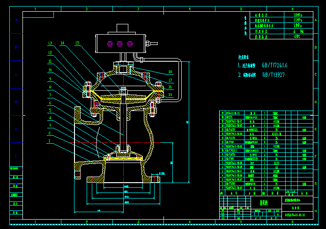Select the GB/T13927 standard text
Image resolution: width=326 pixels, height=229 pixels.
274,74
